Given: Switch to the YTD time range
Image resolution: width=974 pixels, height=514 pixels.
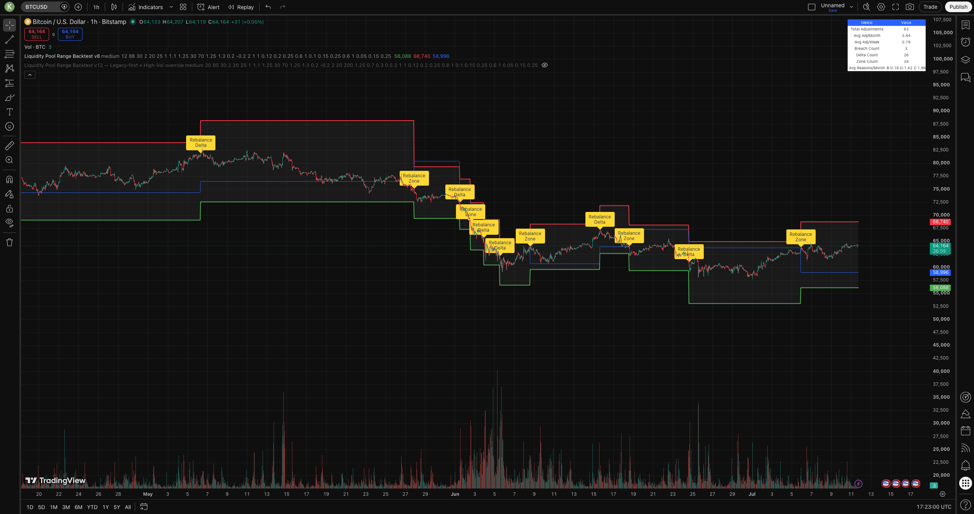Looking at the screenshot, I should point(92,507).
